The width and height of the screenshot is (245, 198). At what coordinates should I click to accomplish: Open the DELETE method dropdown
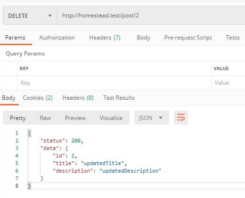tap(30, 16)
